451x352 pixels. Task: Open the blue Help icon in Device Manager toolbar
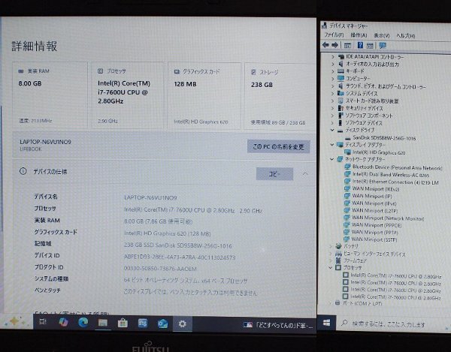[360, 45]
